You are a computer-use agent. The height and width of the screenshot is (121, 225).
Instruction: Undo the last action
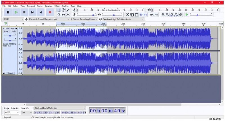152,15
